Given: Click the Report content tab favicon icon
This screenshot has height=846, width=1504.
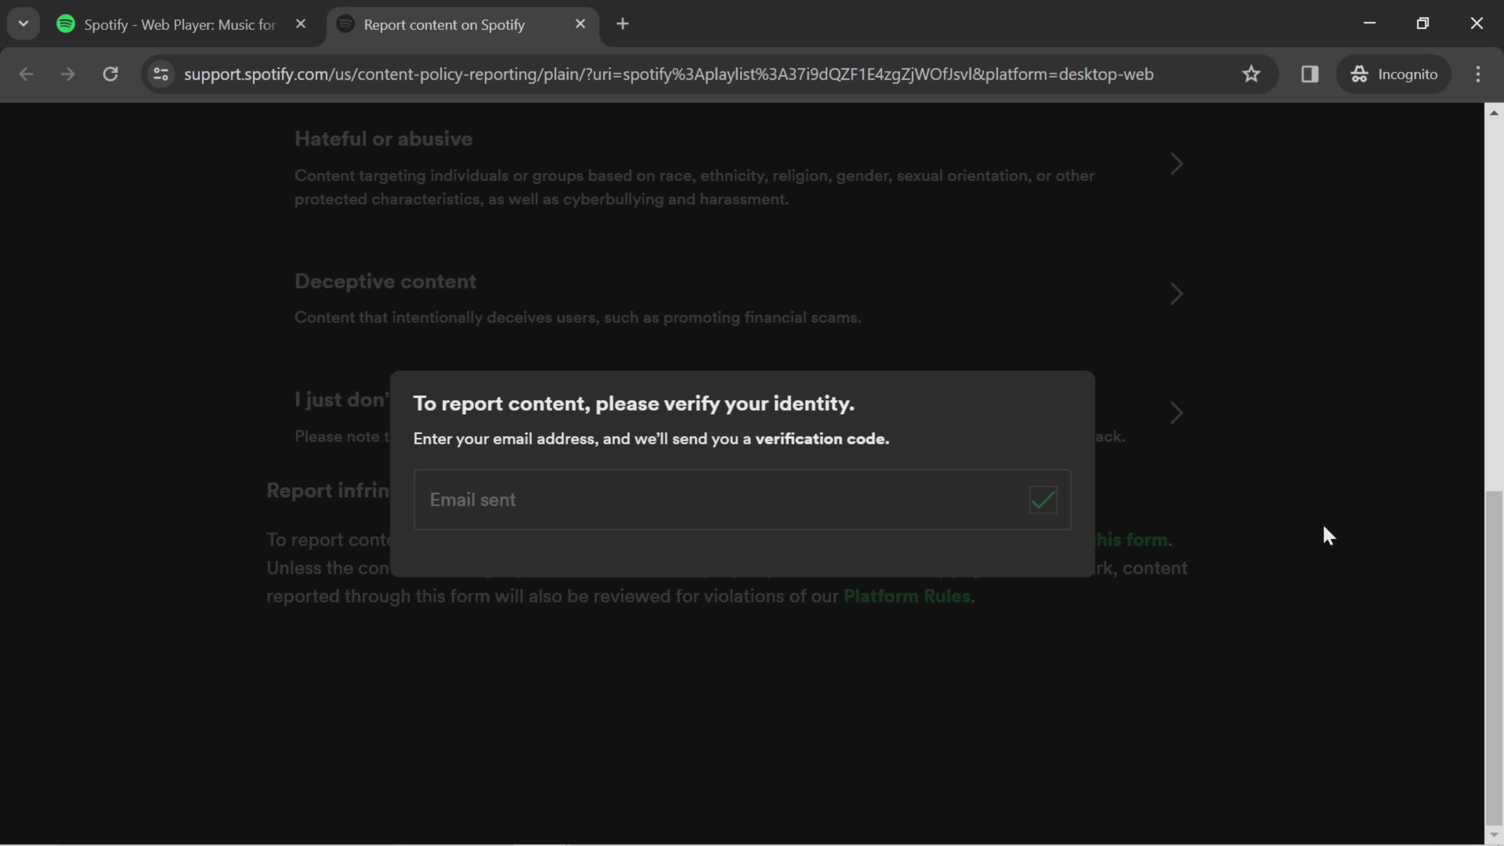Looking at the screenshot, I should [346, 24].
